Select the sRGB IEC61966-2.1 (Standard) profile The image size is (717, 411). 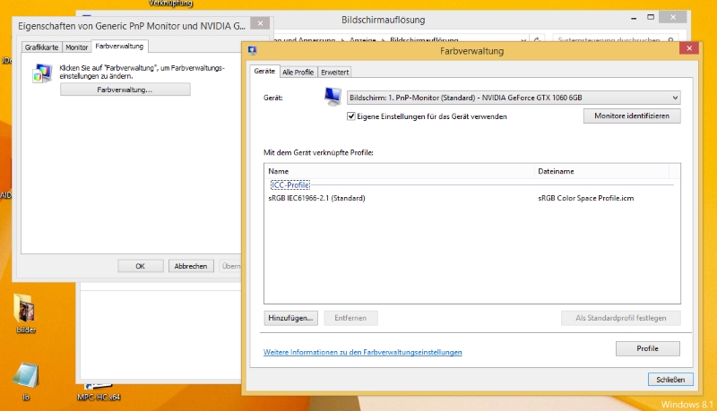coord(316,198)
